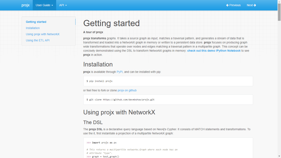Follow the PyPi hyperlink
Image resolution: width=281 pixels, height=158 pixels.
pyautogui.click(x=119, y=72)
